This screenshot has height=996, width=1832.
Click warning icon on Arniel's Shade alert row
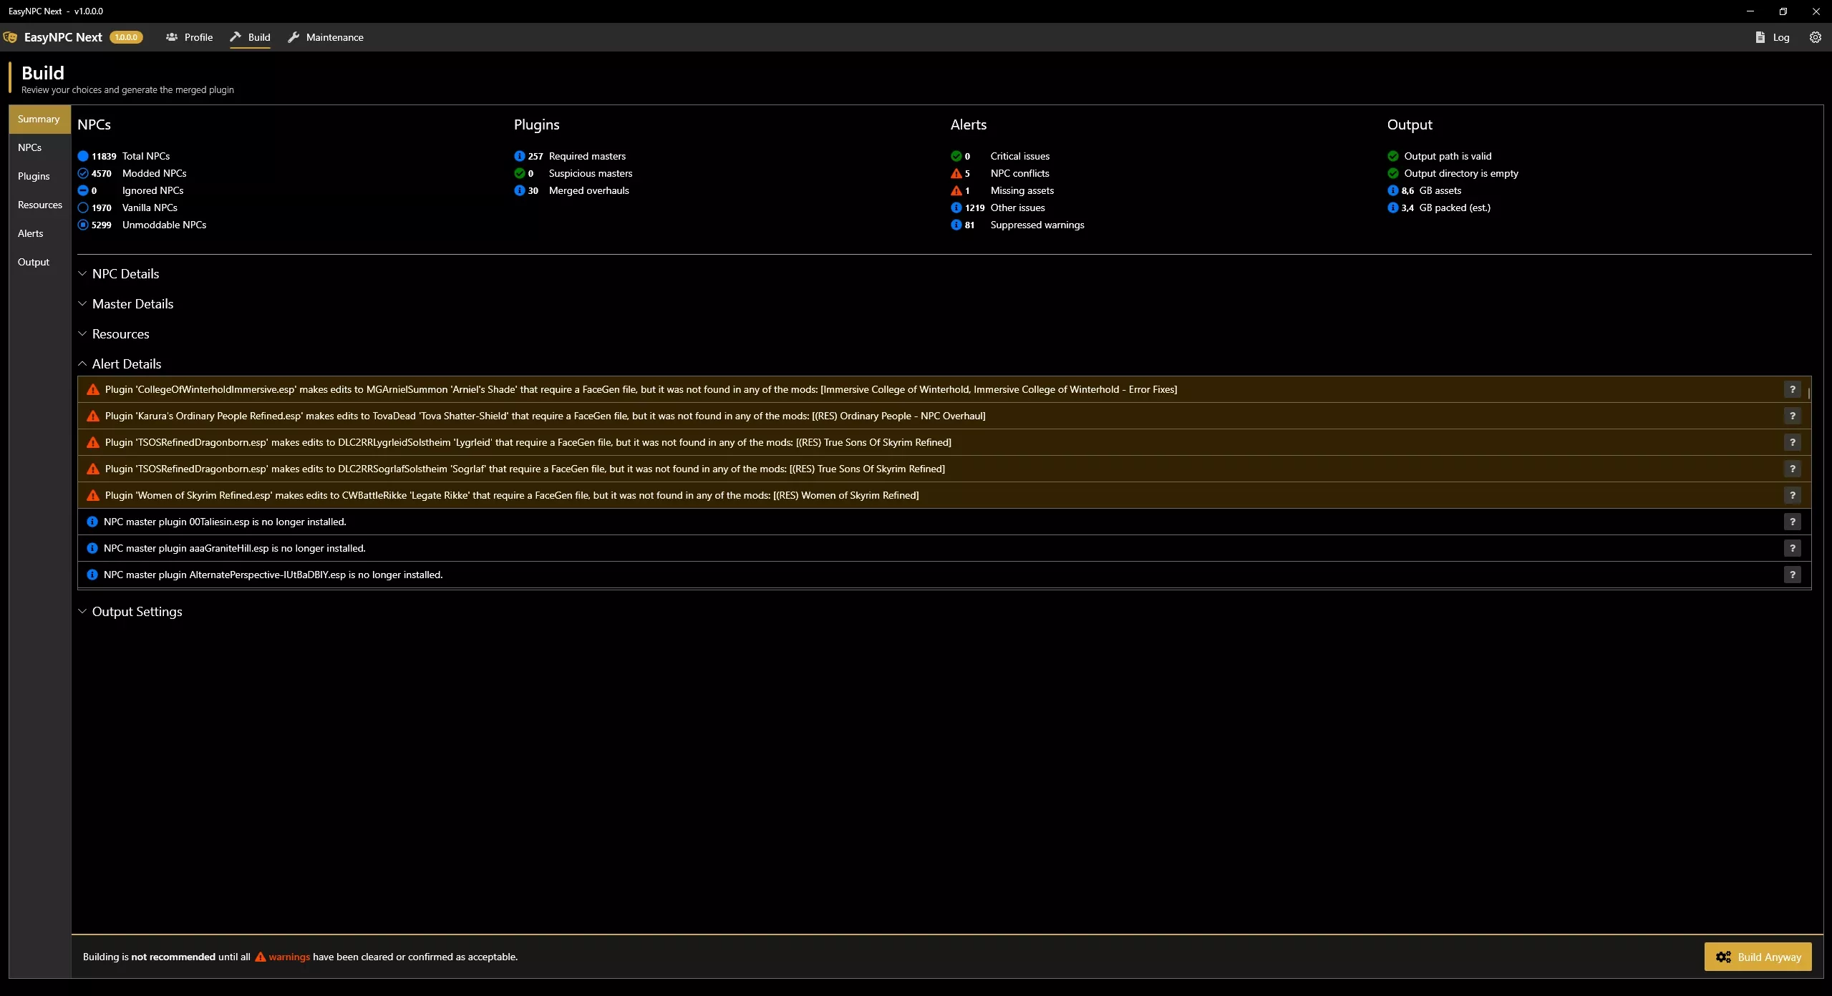pyautogui.click(x=92, y=389)
